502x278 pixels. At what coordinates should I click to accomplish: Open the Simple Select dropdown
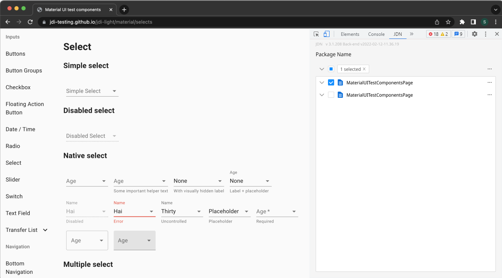click(x=92, y=91)
